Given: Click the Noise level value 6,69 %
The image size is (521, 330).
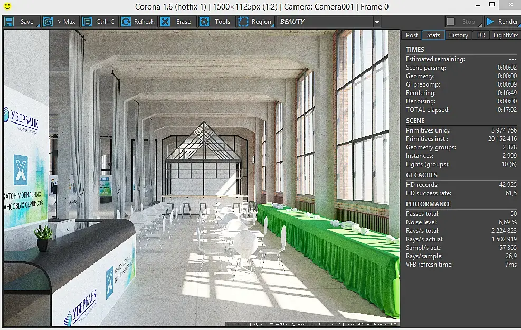Looking at the screenshot, I should coord(507,222).
